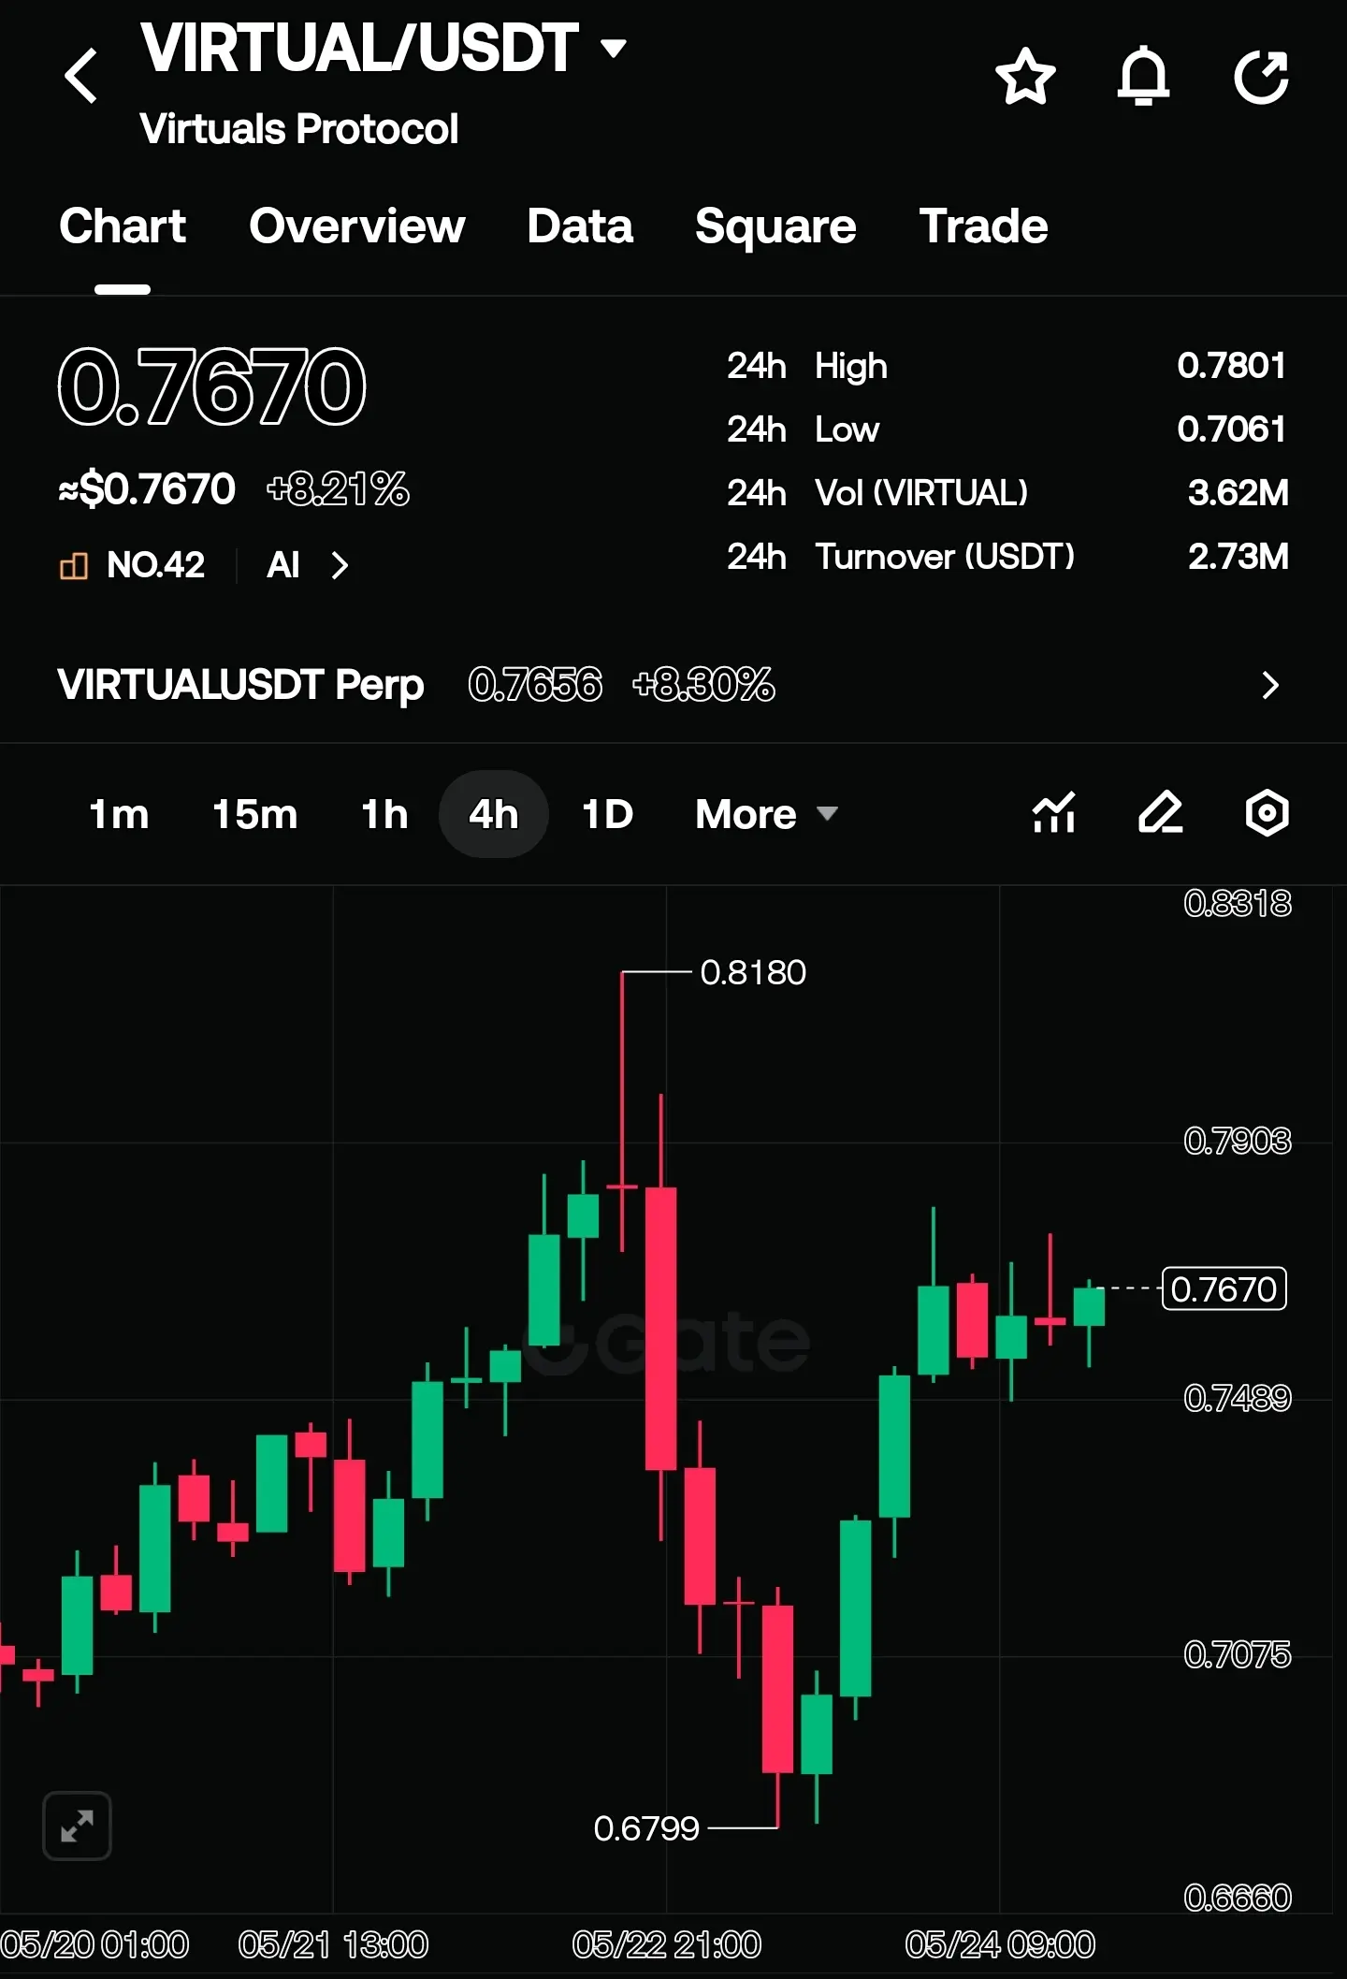Tap the 24h Turnover value 2.73M
Image resolution: width=1347 pixels, height=1979 pixels.
[x=1238, y=557]
